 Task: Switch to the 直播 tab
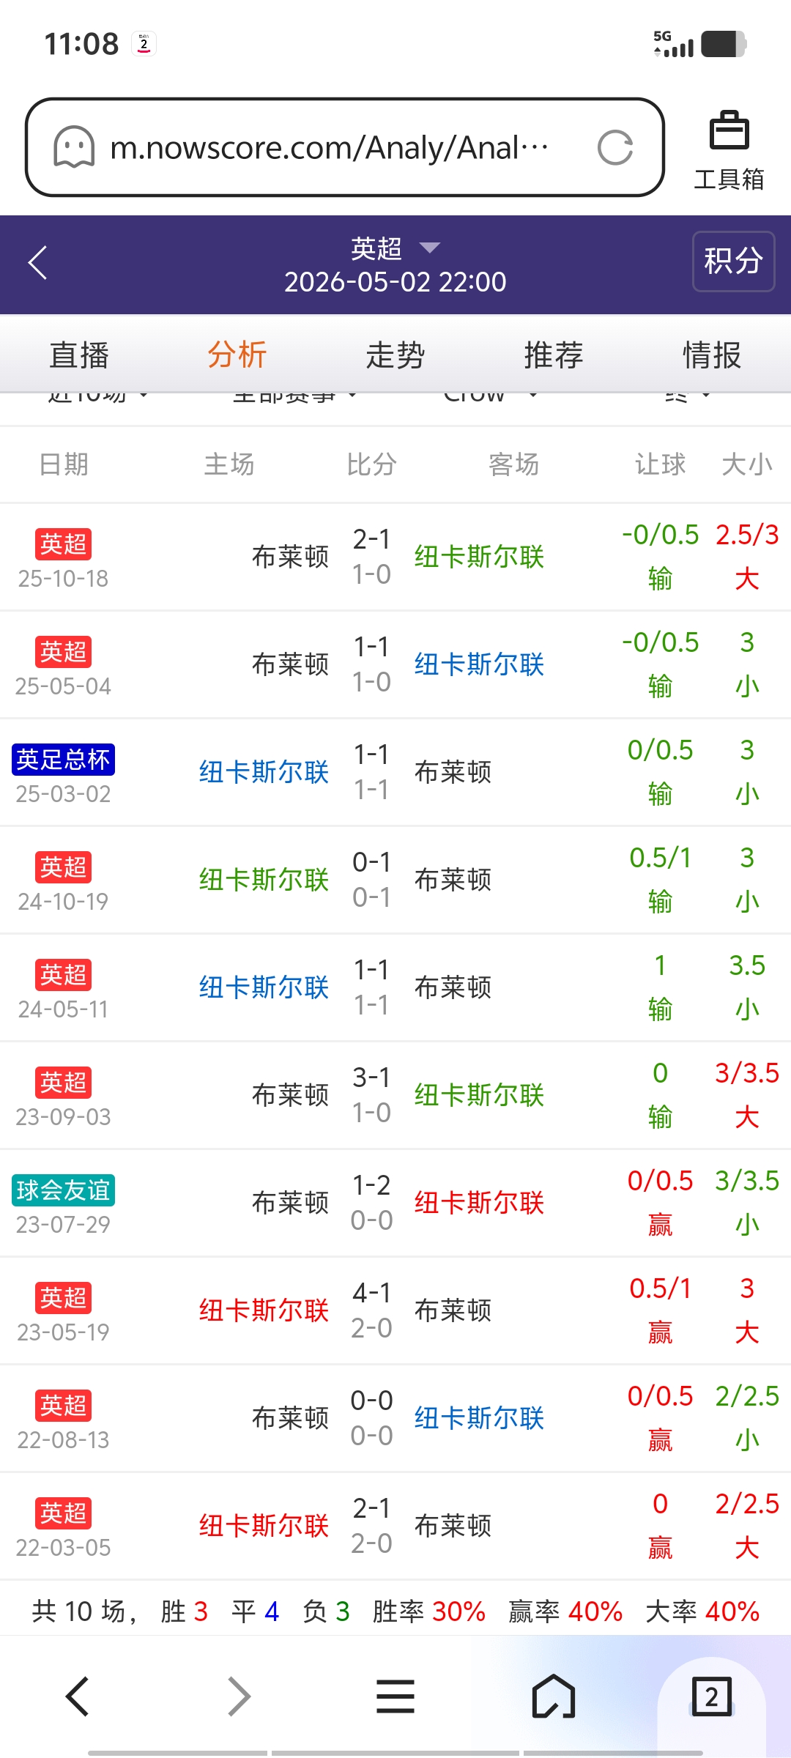79,355
